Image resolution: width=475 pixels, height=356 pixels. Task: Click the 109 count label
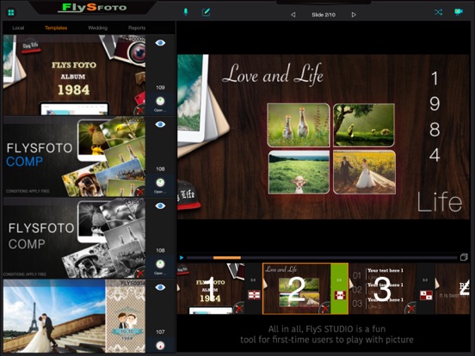pos(160,88)
